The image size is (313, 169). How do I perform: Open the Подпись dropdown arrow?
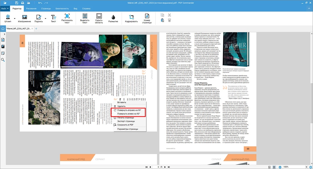[x=46, y=19]
